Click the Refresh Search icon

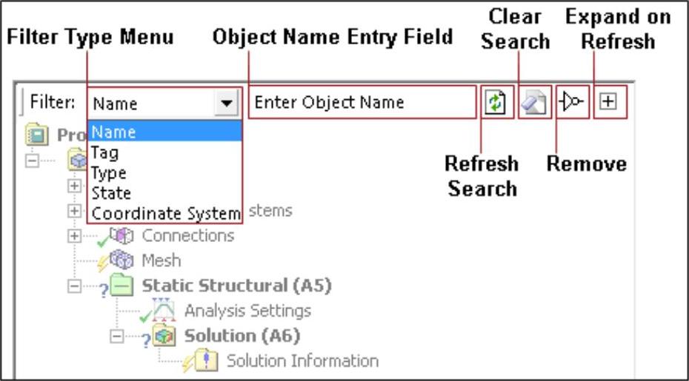click(494, 103)
